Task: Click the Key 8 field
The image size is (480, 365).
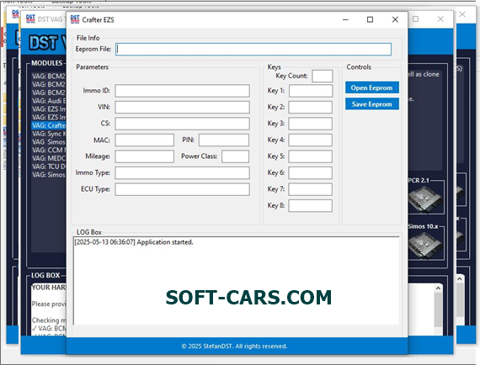Action: [311, 206]
